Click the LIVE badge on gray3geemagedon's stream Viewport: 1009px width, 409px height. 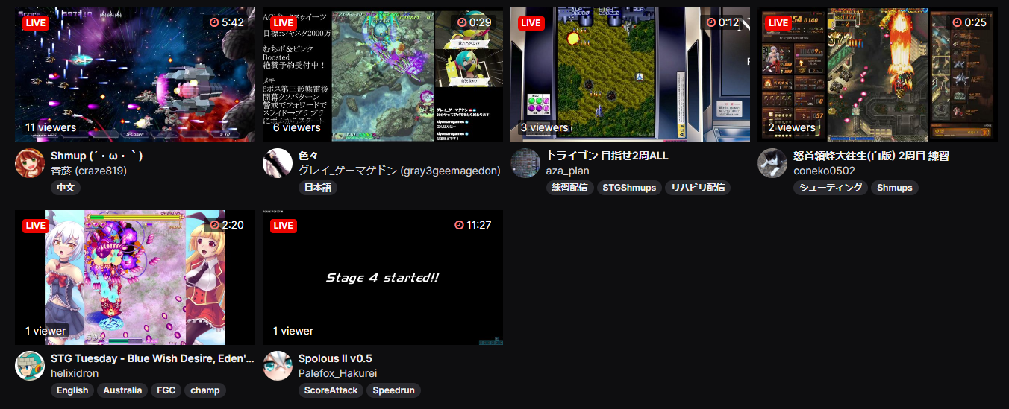[283, 22]
